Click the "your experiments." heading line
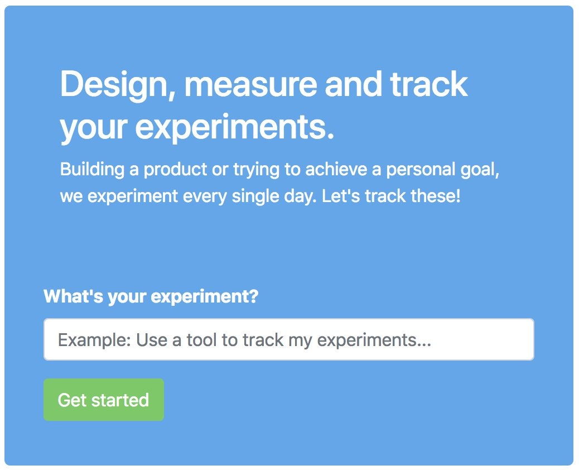The image size is (579, 470). [197, 128]
